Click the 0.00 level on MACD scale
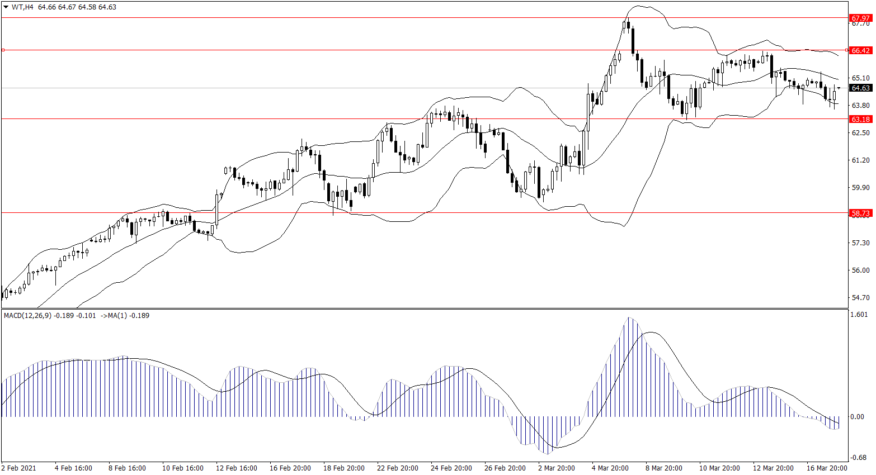 point(857,416)
